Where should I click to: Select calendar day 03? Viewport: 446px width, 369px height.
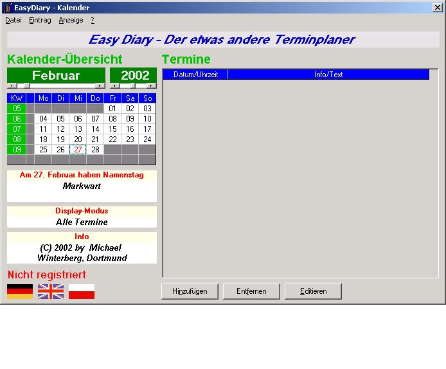pyautogui.click(x=147, y=109)
